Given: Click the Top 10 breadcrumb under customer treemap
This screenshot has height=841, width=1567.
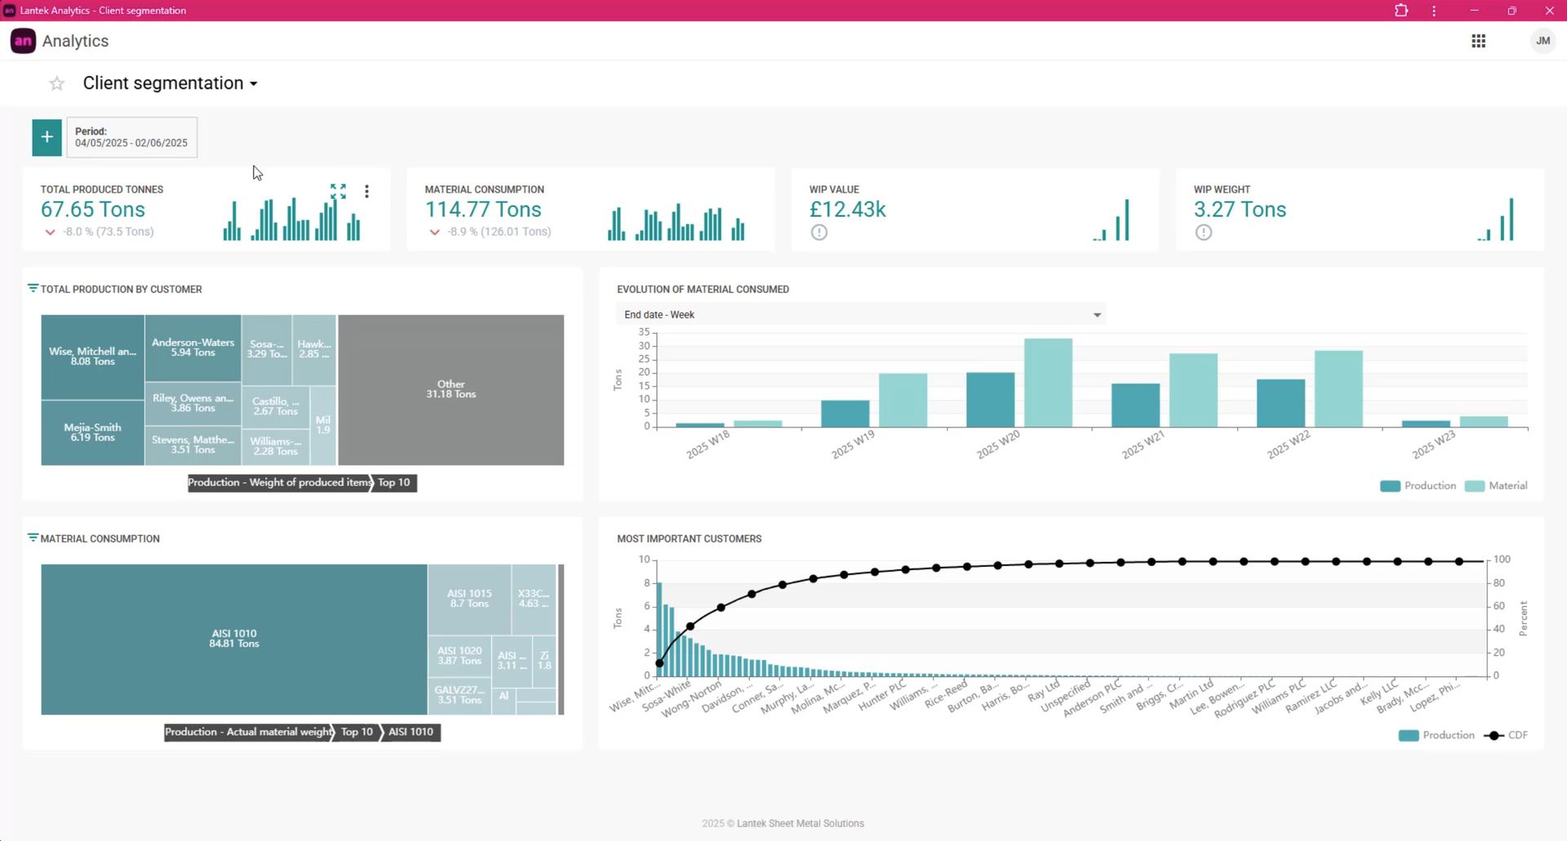Looking at the screenshot, I should [x=395, y=483].
